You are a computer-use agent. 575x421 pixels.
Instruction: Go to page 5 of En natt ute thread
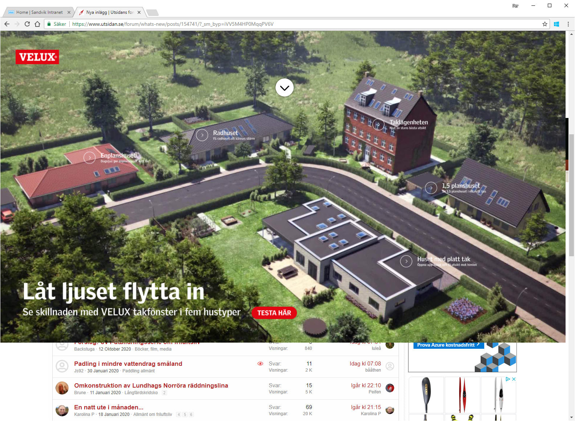tap(185, 414)
